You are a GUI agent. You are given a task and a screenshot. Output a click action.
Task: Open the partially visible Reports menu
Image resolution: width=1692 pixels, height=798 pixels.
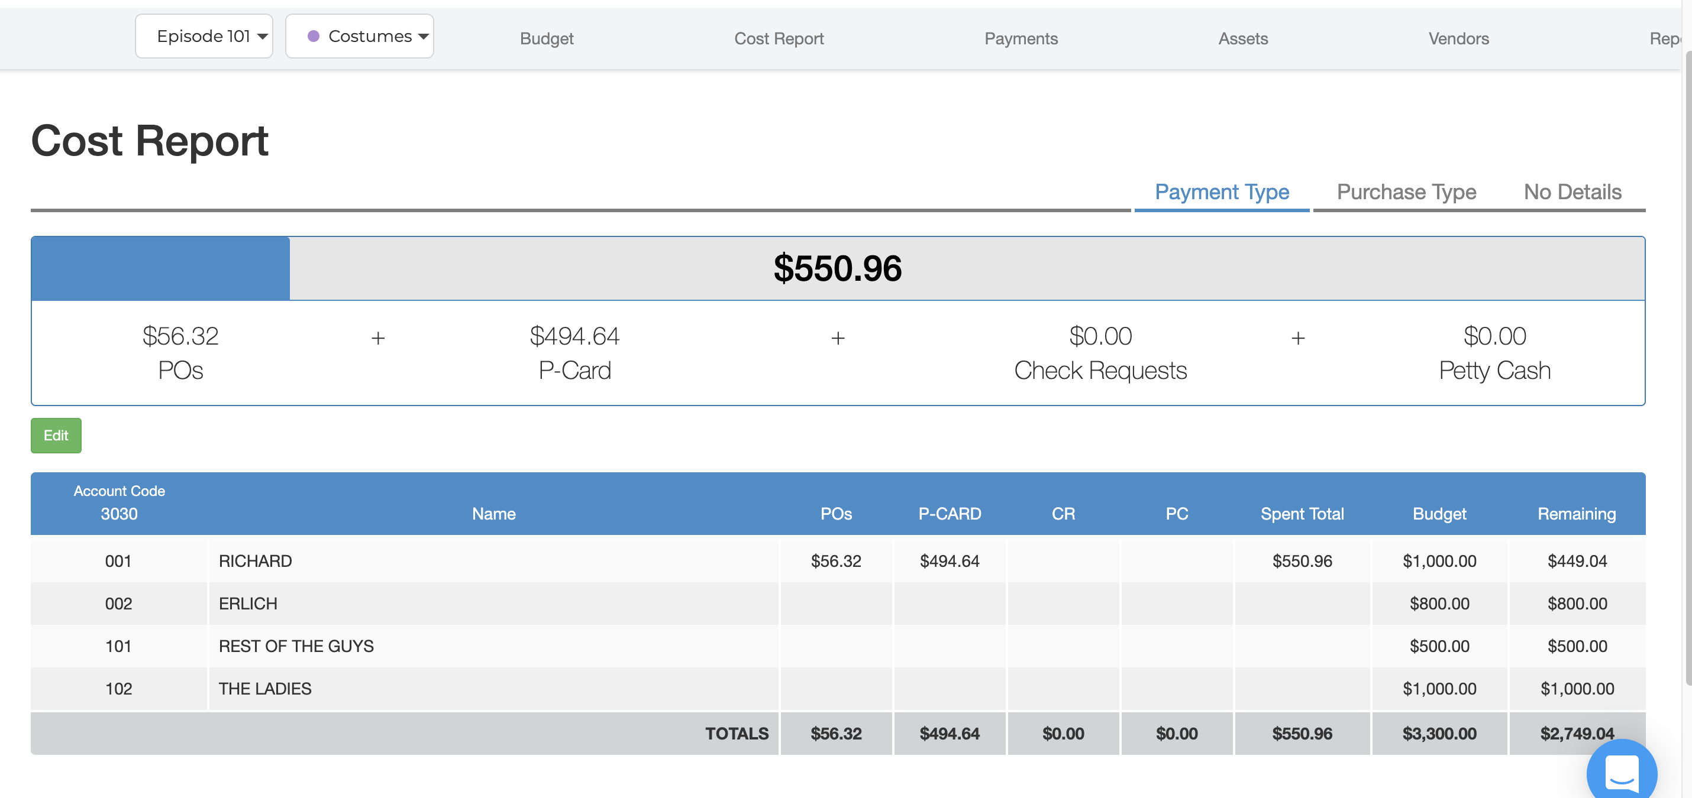pos(1665,39)
